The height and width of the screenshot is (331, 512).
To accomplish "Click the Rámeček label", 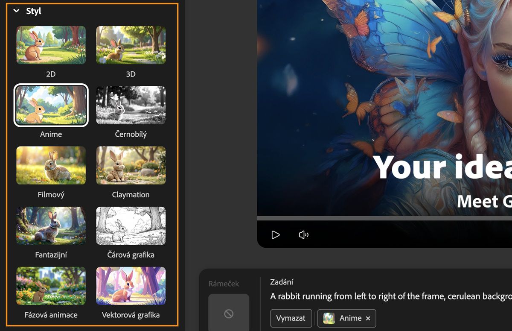I will click(224, 284).
